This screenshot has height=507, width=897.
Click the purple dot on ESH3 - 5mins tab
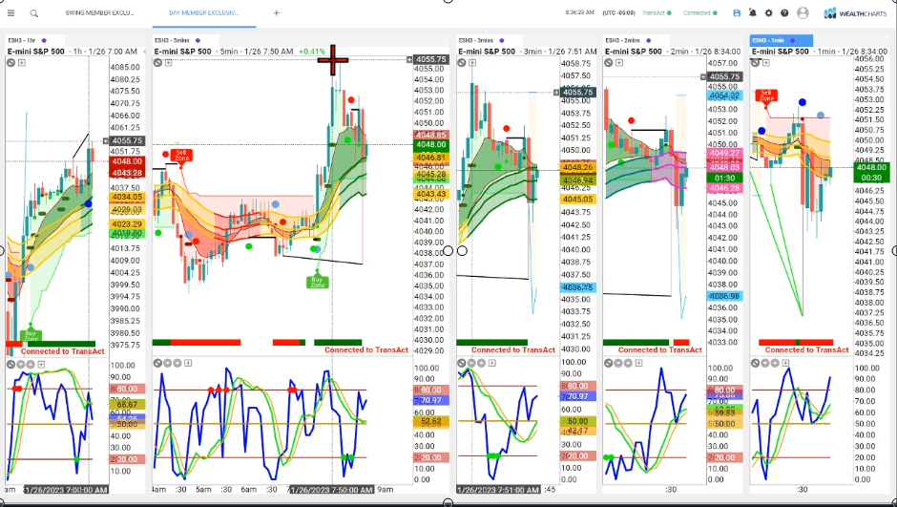[x=198, y=41]
